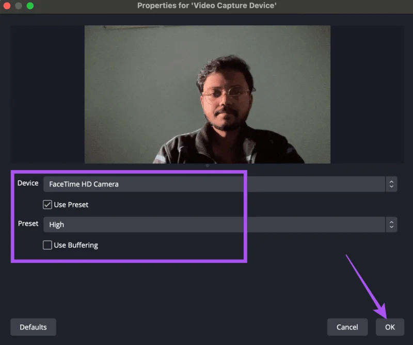Click the Device dropdown stepper arrows
Image resolution: width=413 pixels, height=345 pixels.
[391, 184]
